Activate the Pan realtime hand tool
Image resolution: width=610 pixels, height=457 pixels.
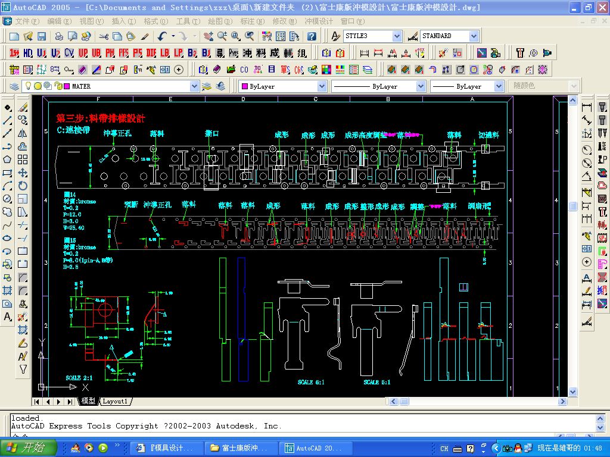point(208,36)
